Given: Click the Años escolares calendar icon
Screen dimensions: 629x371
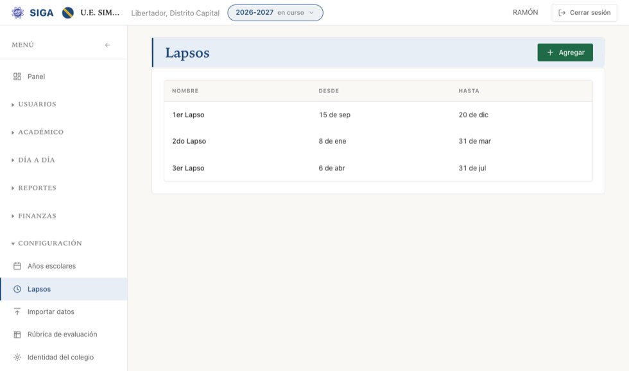Looking at the screenshot, I should [x=17, y=266].
